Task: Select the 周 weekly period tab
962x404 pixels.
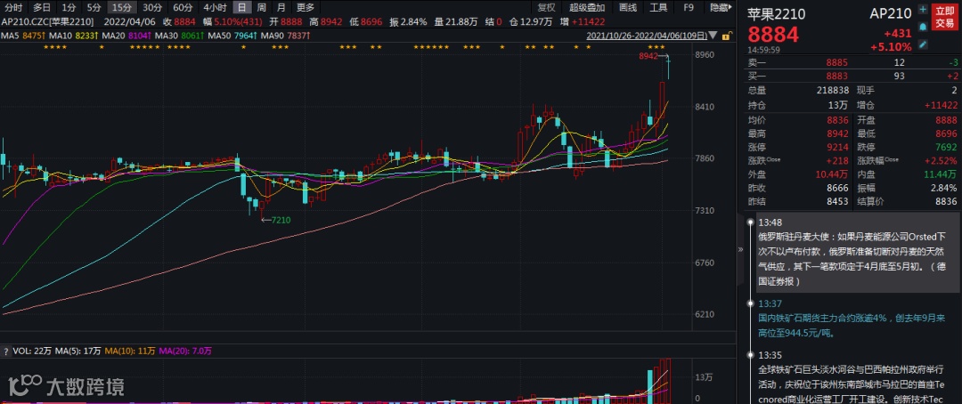Action: [261, 7]
